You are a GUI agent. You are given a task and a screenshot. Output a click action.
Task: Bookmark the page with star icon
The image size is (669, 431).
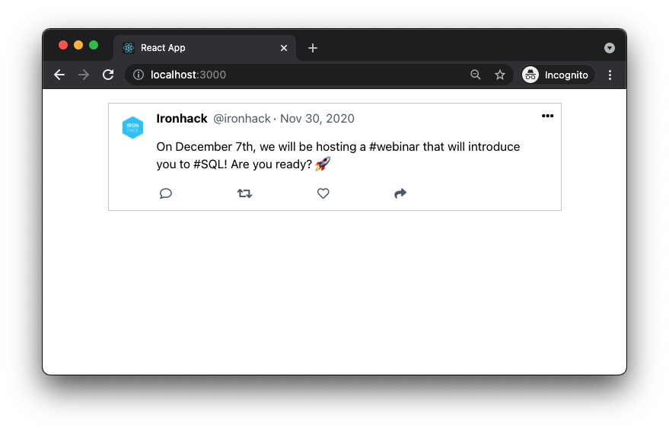click(500, 75)
